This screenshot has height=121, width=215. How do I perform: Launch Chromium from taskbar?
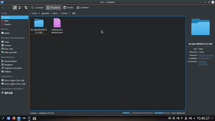point(8,118)
